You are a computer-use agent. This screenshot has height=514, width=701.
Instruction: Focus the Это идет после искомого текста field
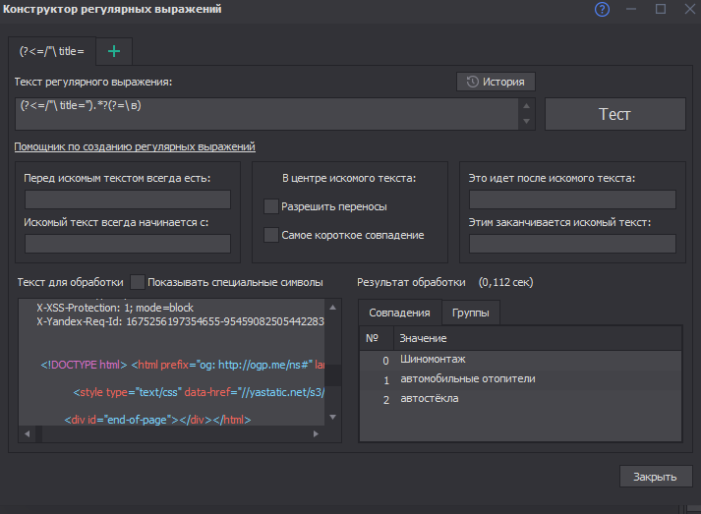pos(571,200)
